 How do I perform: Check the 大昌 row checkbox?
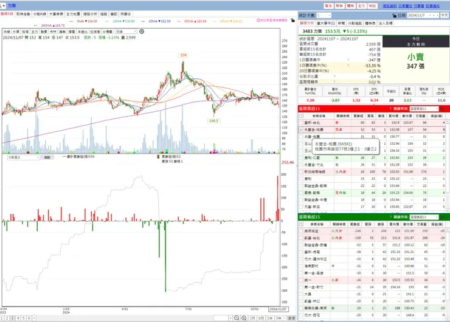301,294
